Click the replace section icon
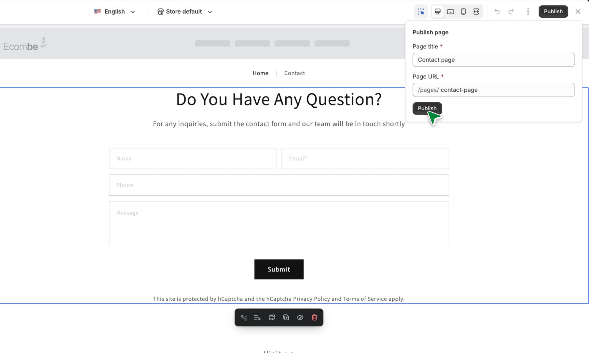 pos(272,317)
